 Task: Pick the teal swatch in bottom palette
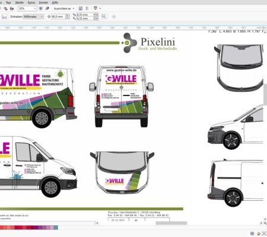[x=56, y=228]
